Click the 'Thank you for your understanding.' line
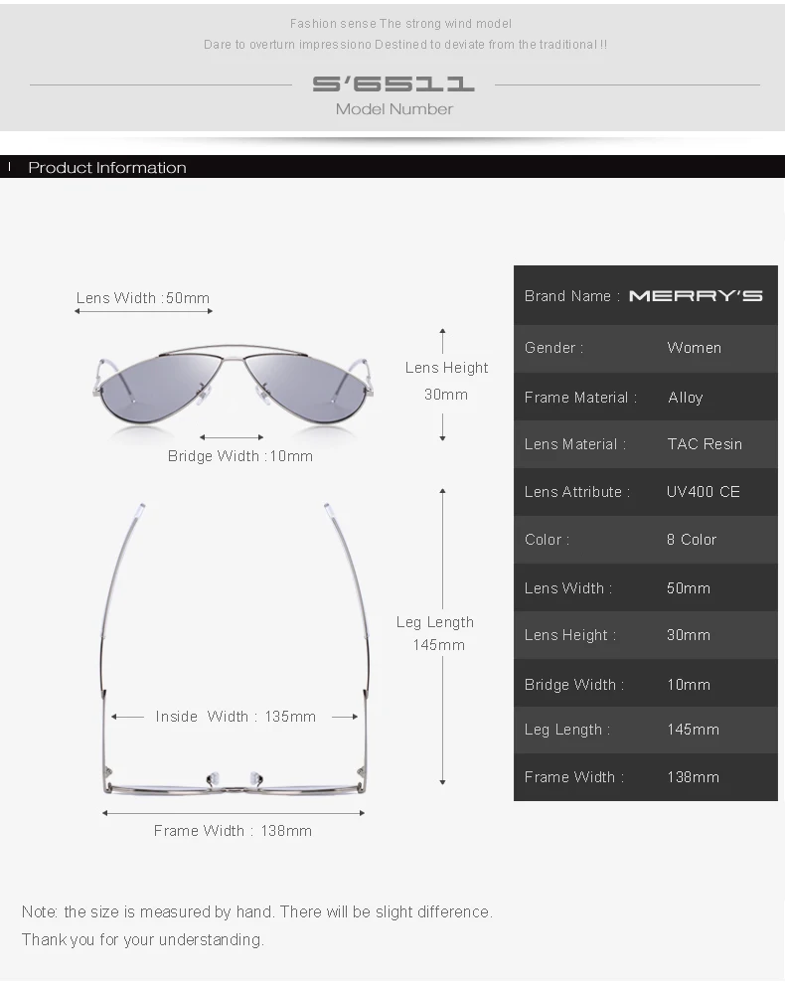This screenshot has height=986, width=785. [143, 939]
